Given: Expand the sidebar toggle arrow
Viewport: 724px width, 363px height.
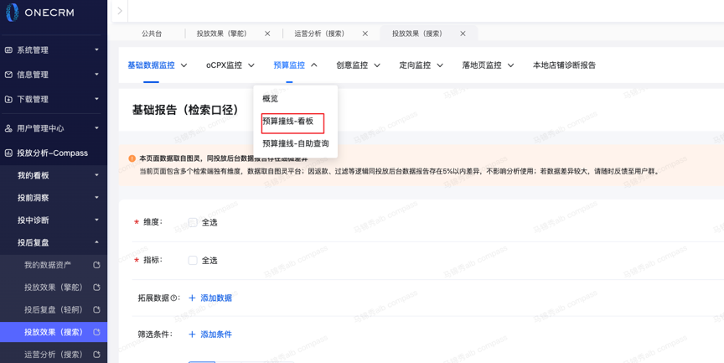Looking at the screenshot, I should pyautogui.click(x=120, y=11).
